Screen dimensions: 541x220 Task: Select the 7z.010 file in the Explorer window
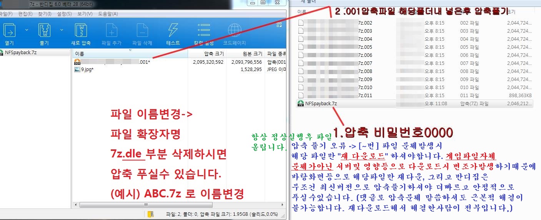(x=365, y=87)
